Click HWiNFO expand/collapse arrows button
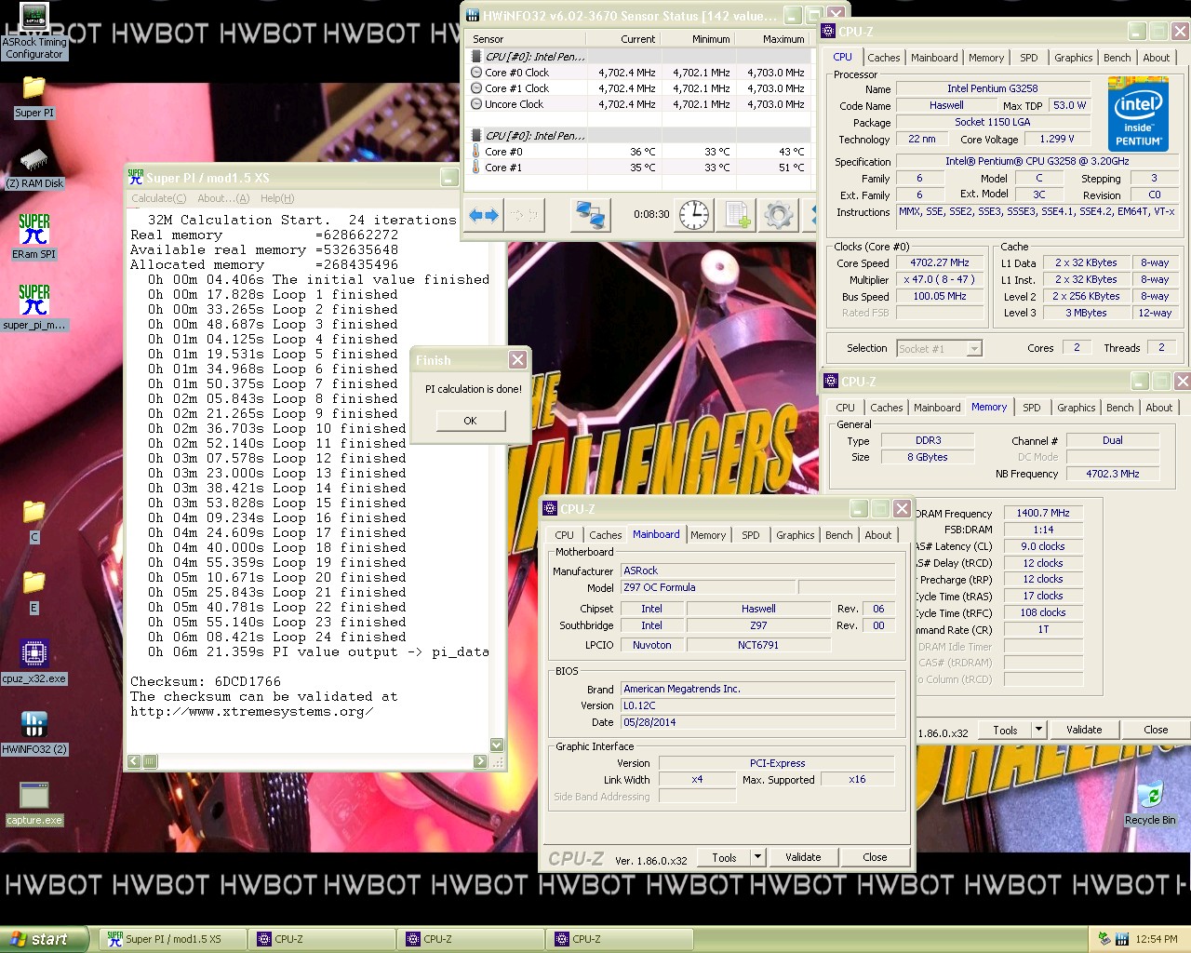This screenshot has width=1191, height=953. coord(484,215)
